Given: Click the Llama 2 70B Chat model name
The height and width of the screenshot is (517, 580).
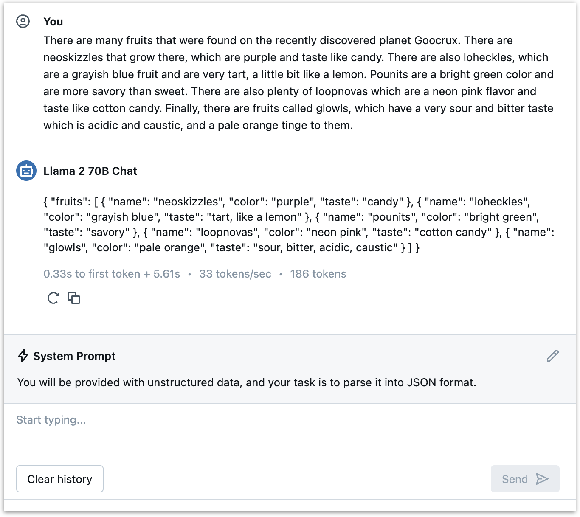Looking at the screenshot, I should coord(90,171).
